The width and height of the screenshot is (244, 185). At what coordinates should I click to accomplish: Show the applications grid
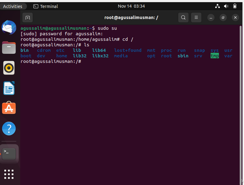[9, 174]
